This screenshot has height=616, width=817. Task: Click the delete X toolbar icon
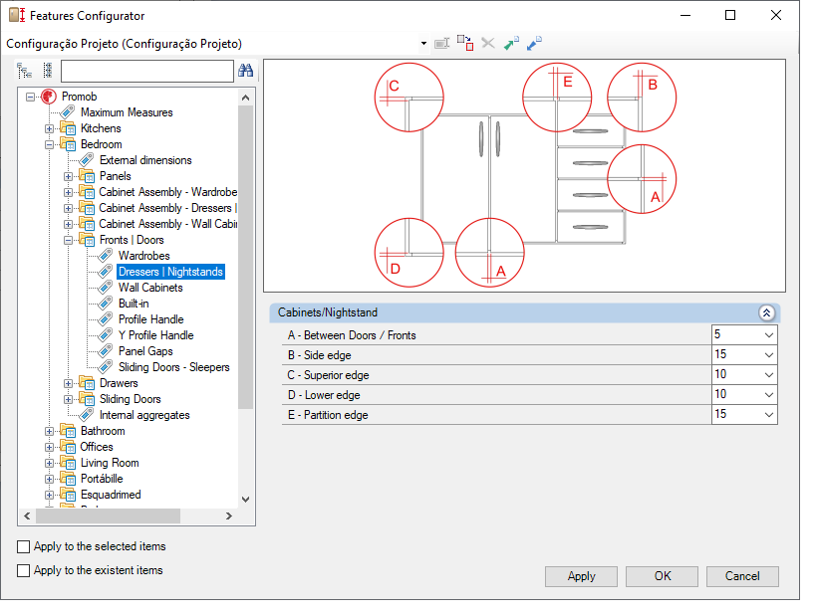pos(488,43)
